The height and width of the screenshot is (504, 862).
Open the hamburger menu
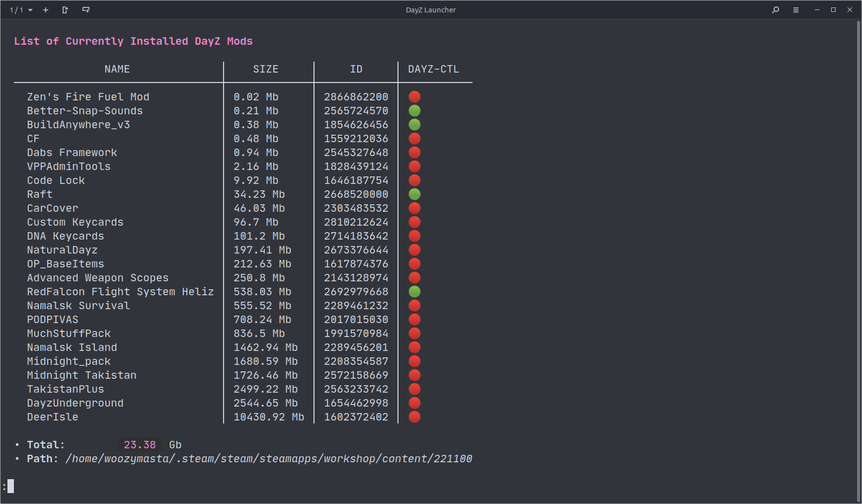click(796, 10)
